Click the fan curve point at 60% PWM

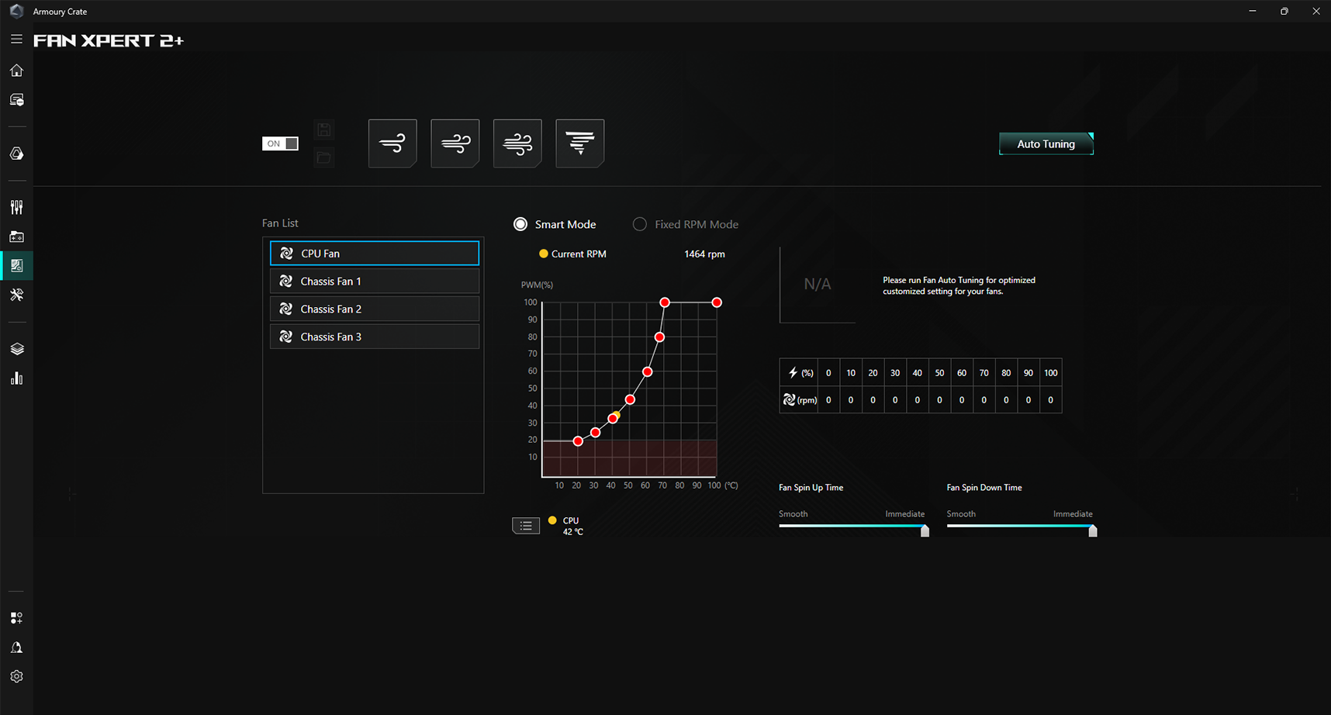(648, 372)
